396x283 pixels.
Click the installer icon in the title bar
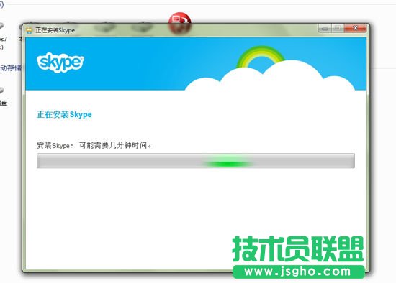(30, 30)
